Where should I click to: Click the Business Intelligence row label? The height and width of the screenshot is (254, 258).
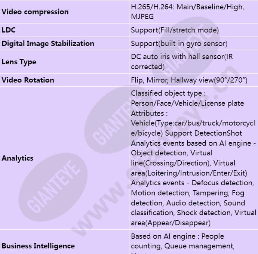tap(38, 246)
